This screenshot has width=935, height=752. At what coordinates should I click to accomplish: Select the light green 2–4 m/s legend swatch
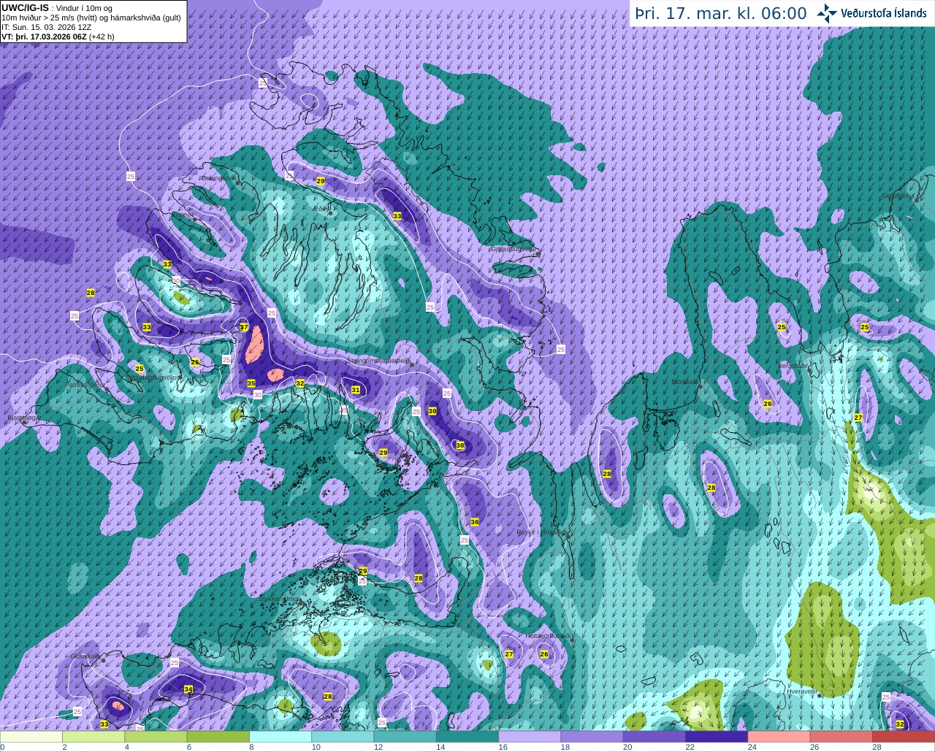tap(93, 737)
